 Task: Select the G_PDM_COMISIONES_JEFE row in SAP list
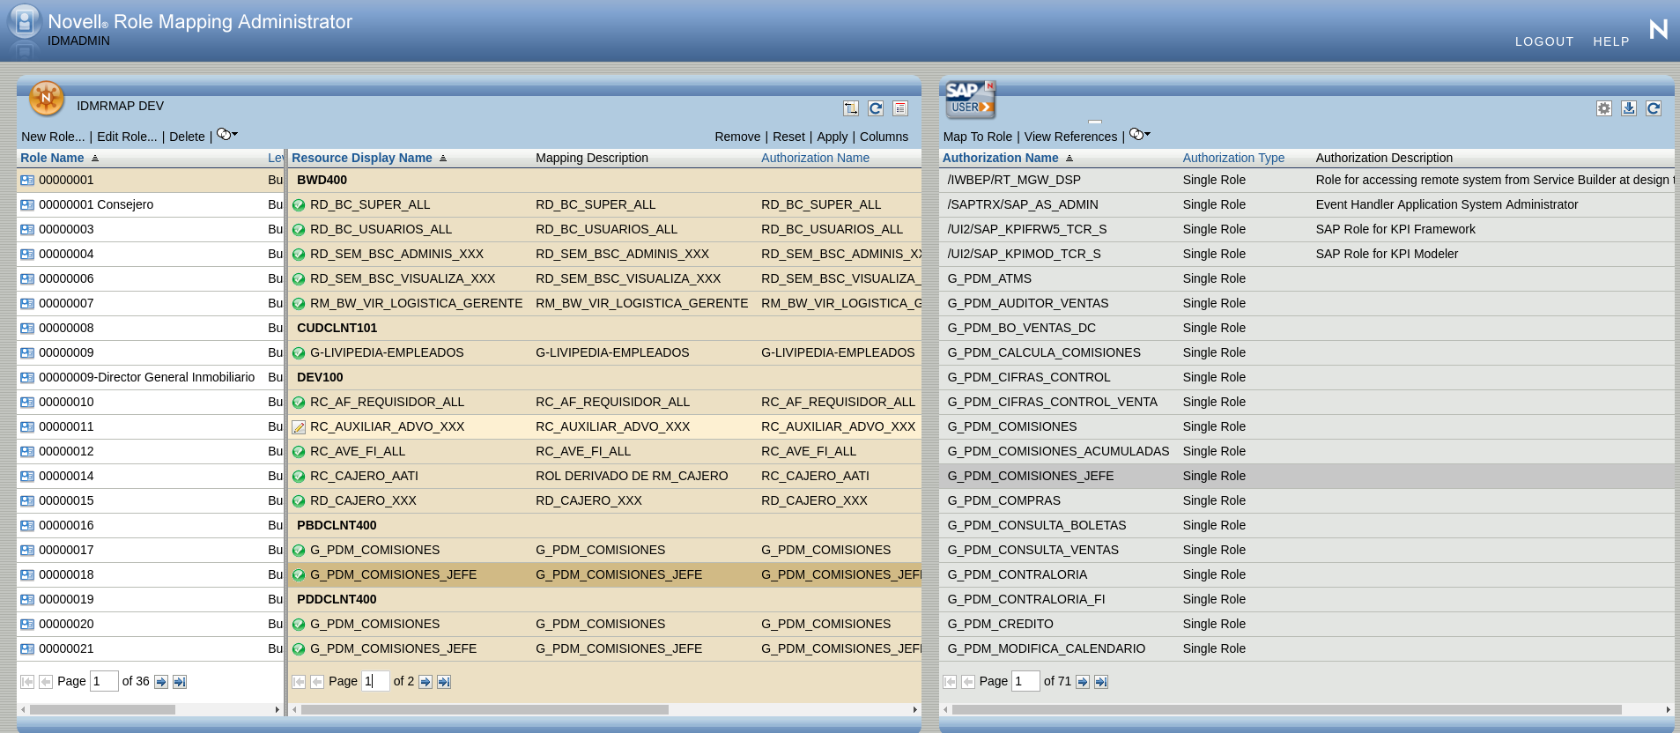click(1307, 476)
